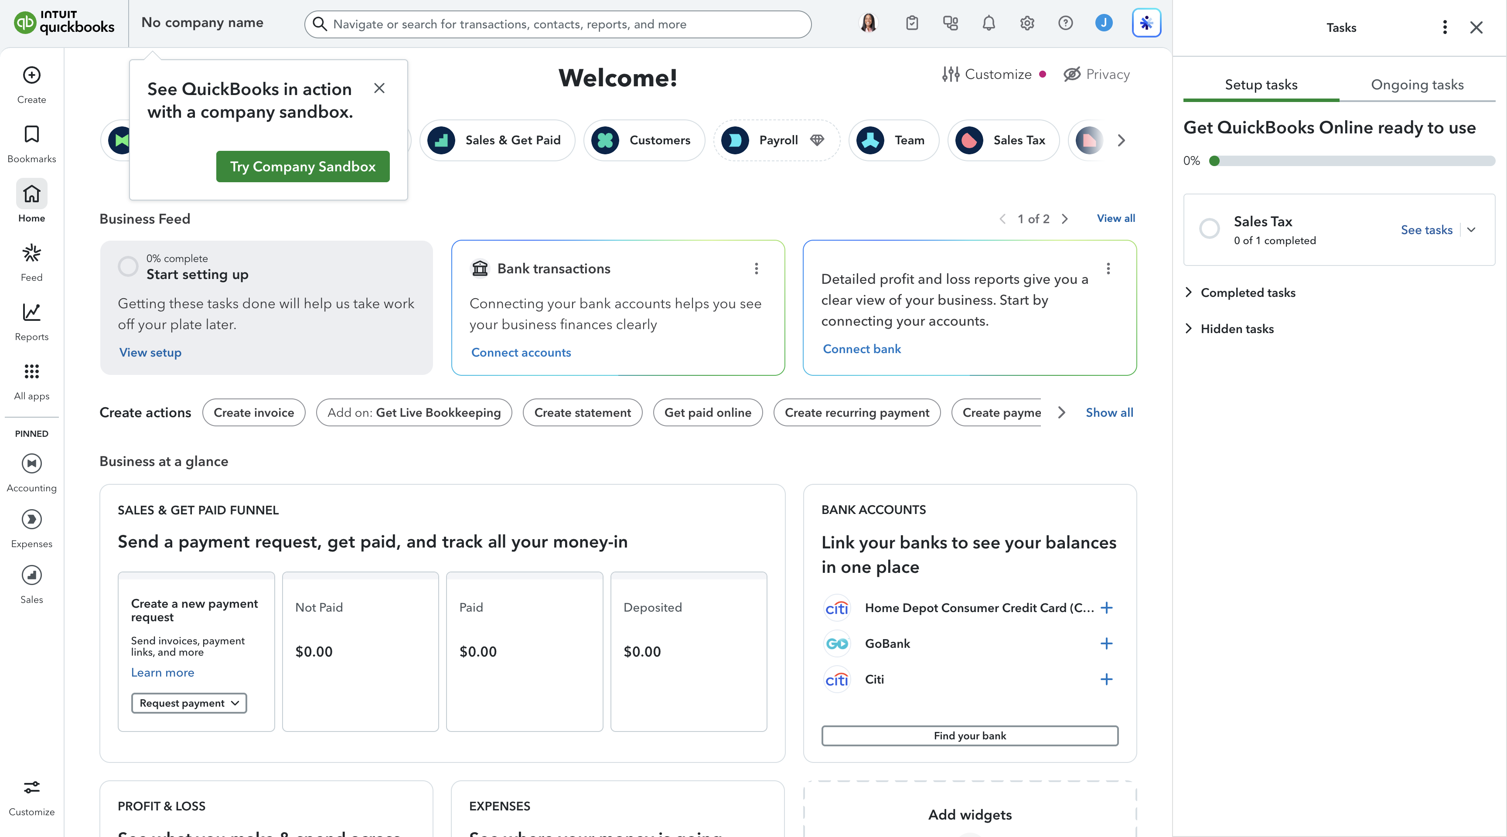This screenshot has width=1507, height=837.
Task: Open the Customers shortcut chip
Action: coord(644,140)
